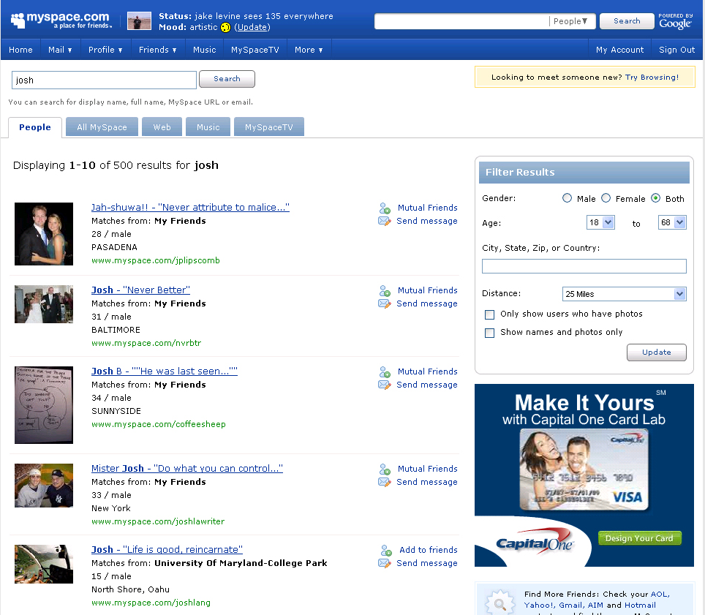Viewport: 705px width, 615px height.
Task: Open the Hotmail link under Find More Friends
Action: (x=640, y=605)
